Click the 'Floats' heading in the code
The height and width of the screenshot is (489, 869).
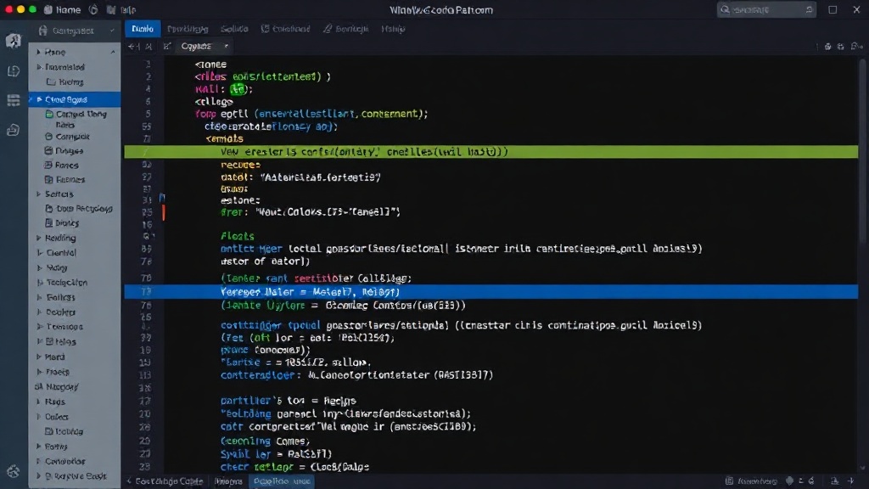point(238,236)
